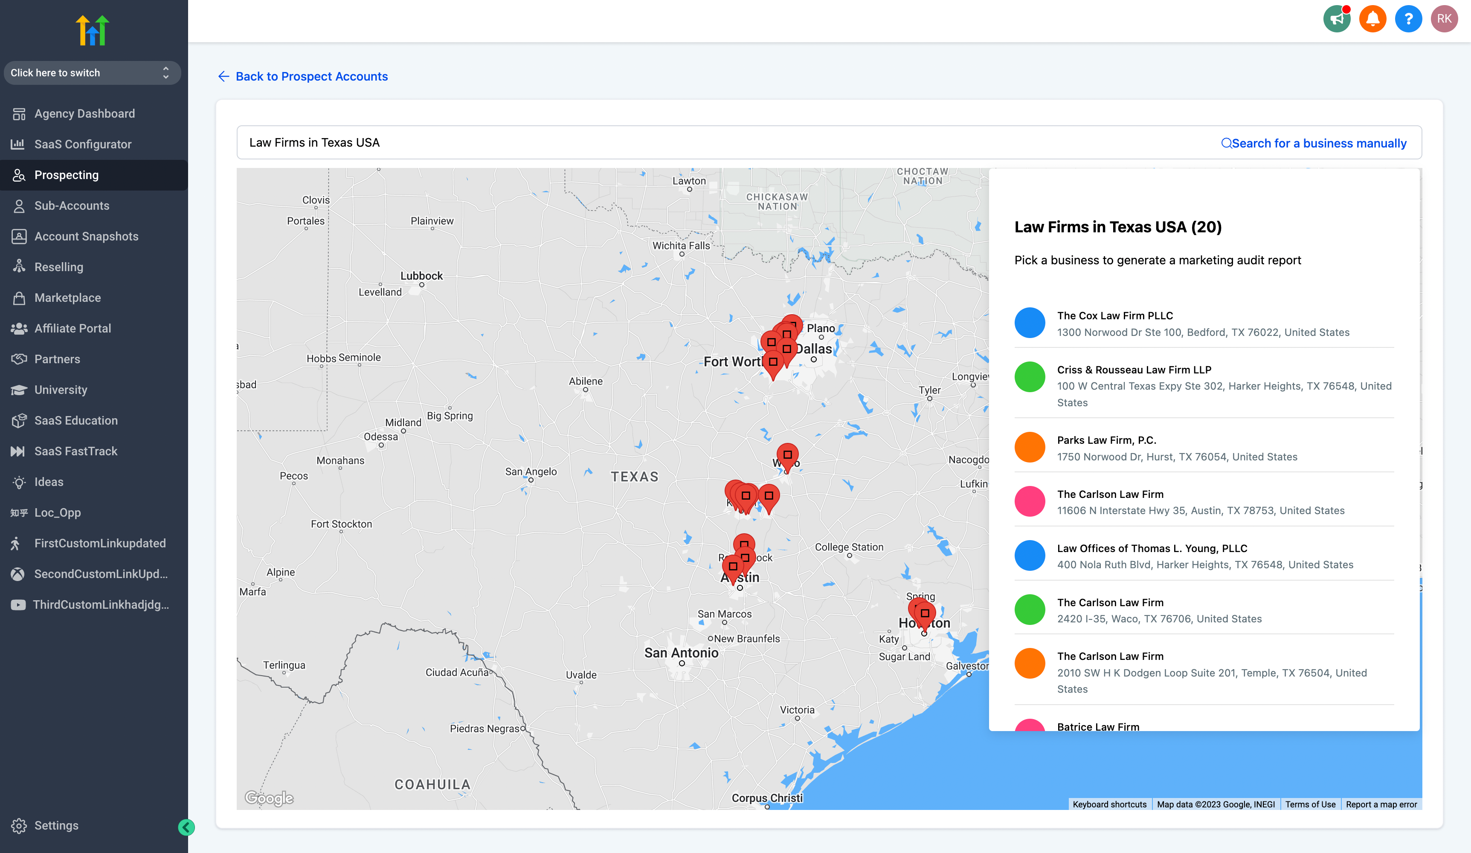Image resolution: width=1471 pixels, height=853 pixels.
Task: Select The Carlson Law Firm in Temple
Action: coord(1204,672)
